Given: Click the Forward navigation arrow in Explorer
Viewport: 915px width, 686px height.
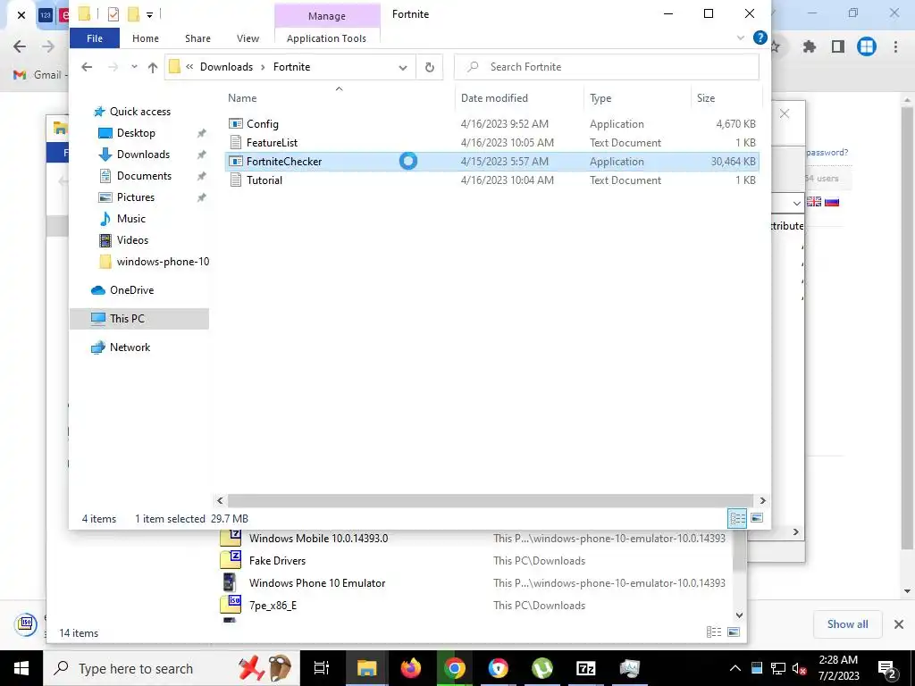Looking at the screenshot, I should (113, 67).
